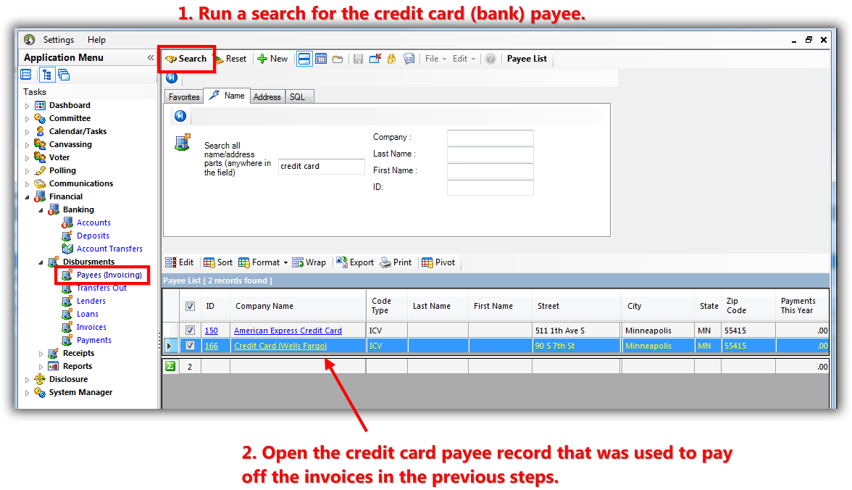
Task: Select the split view layout icon
Action: click(x=304, y=59)
